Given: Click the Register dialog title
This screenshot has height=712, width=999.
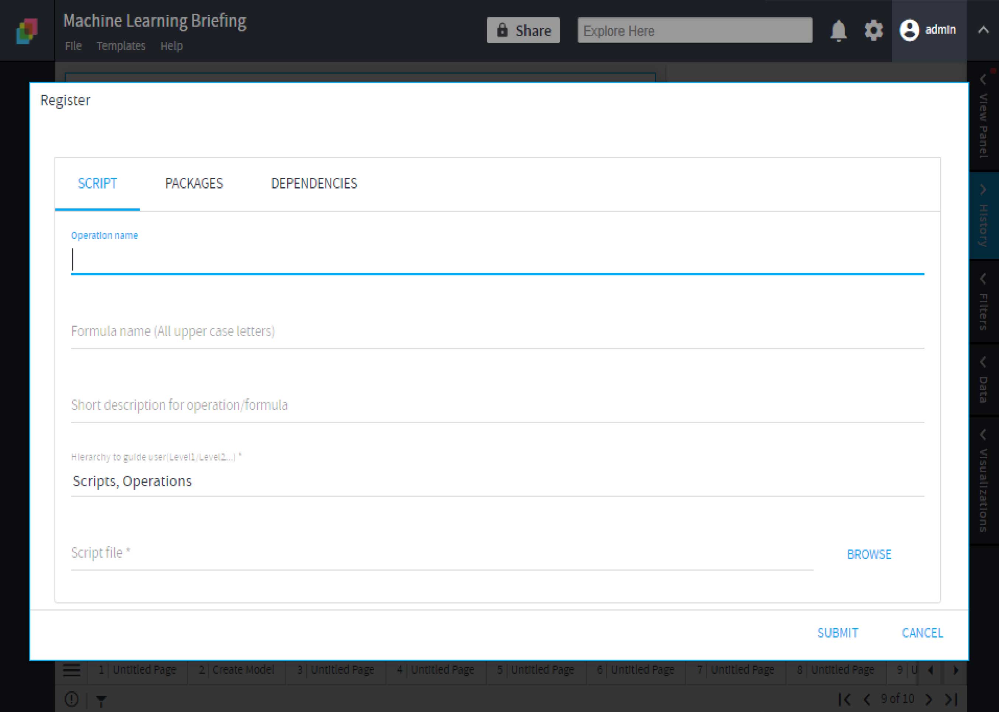Looking at the screenshot, I should 65,100.
